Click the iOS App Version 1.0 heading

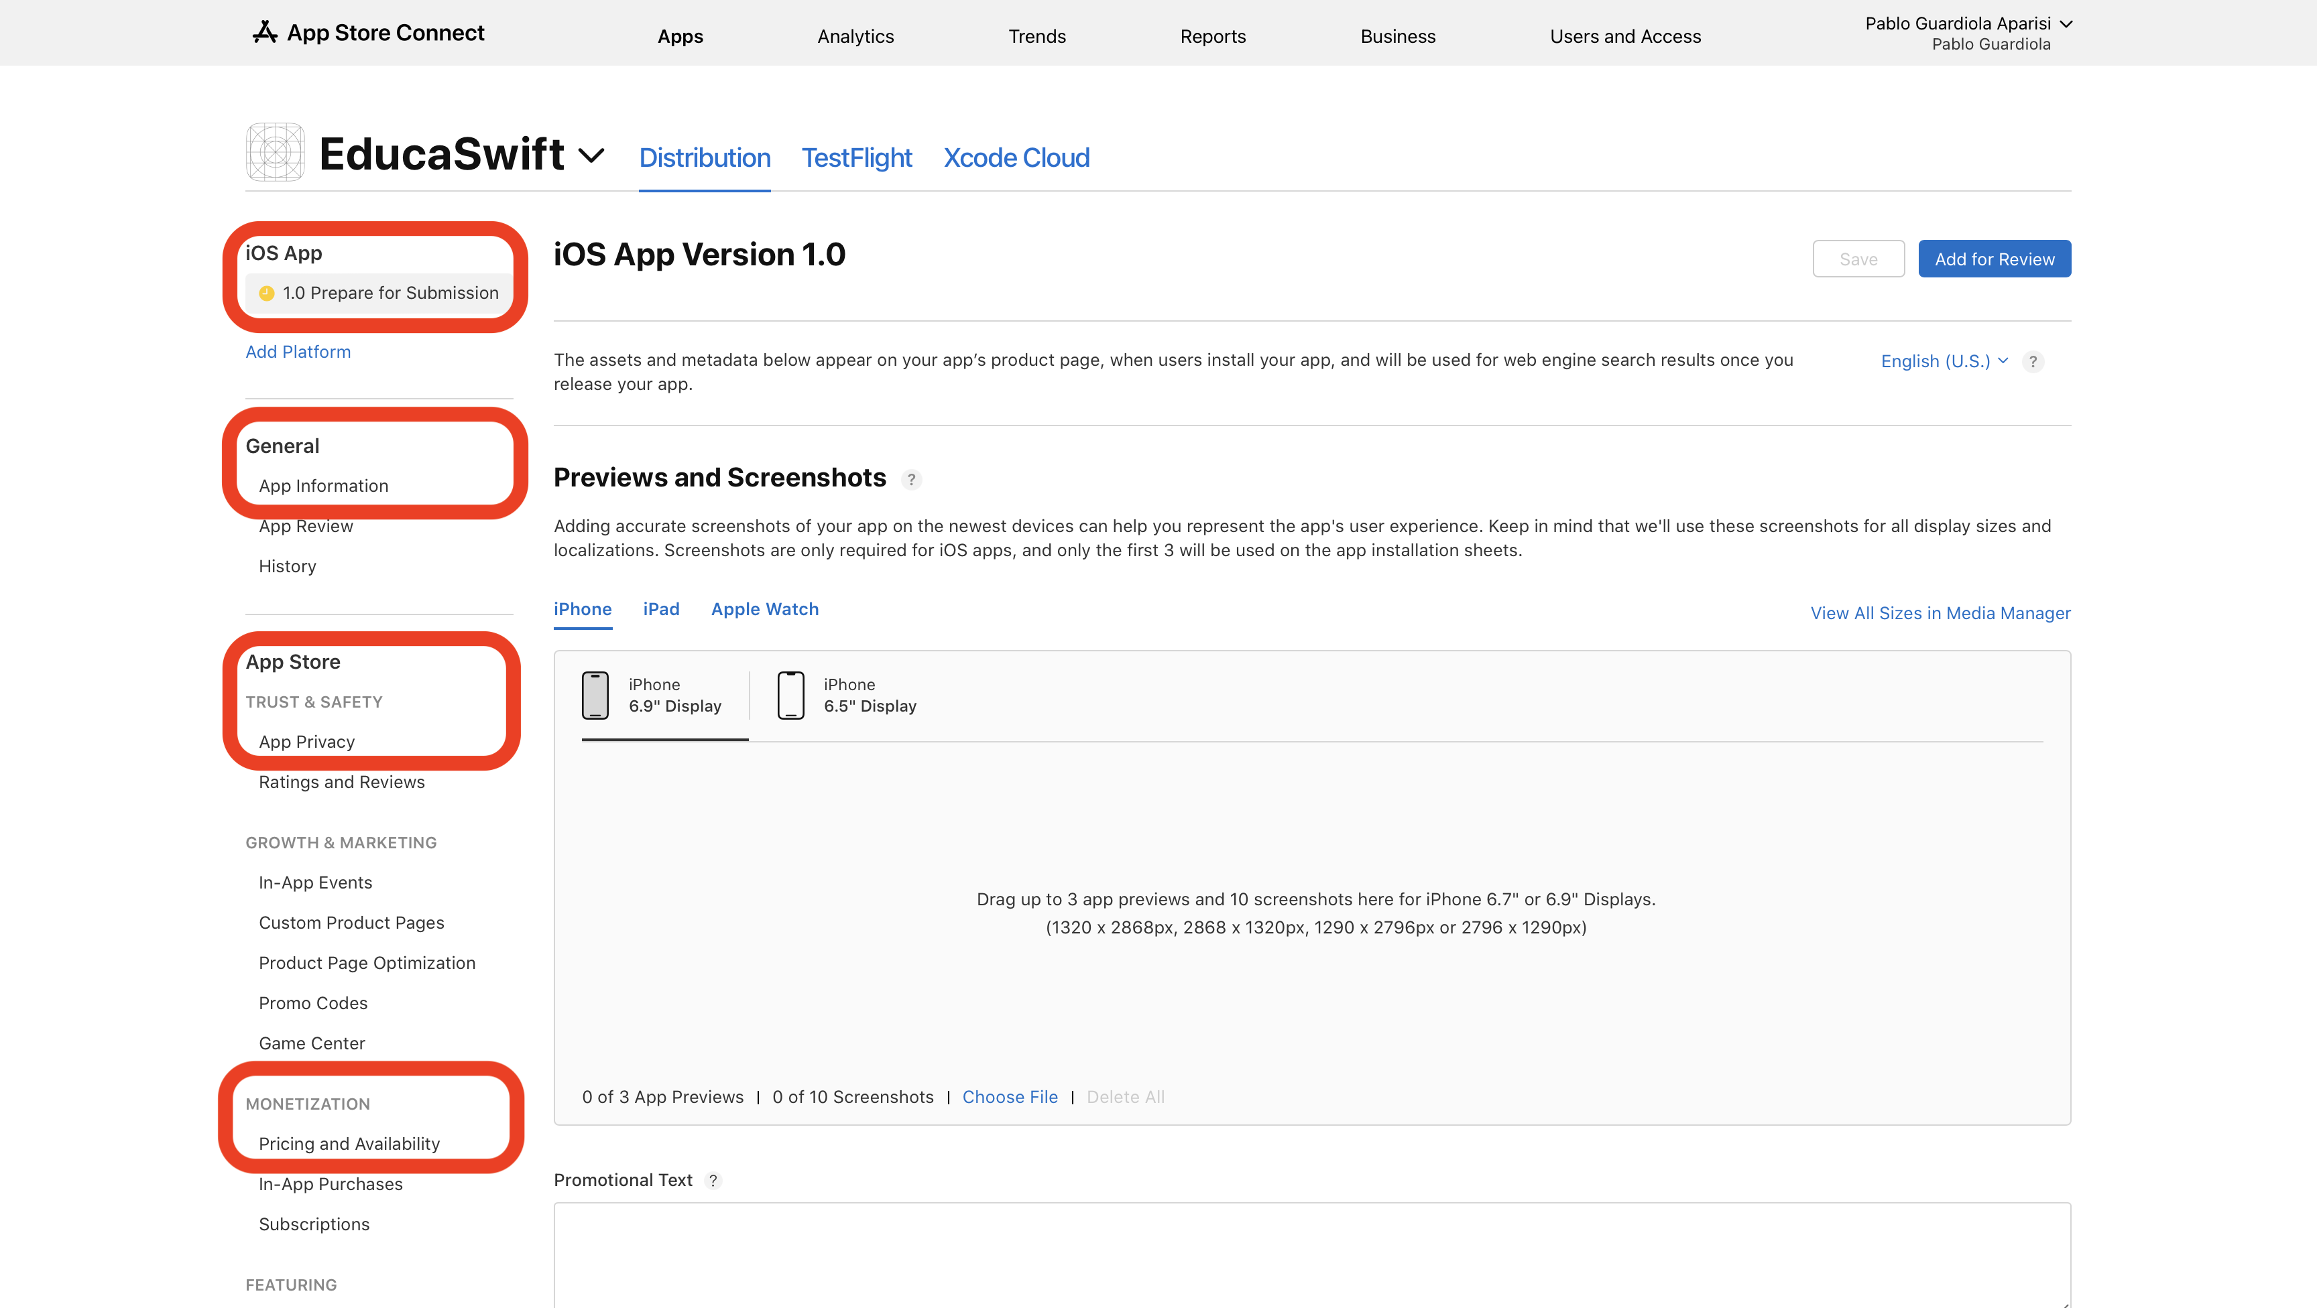[699, 255]
